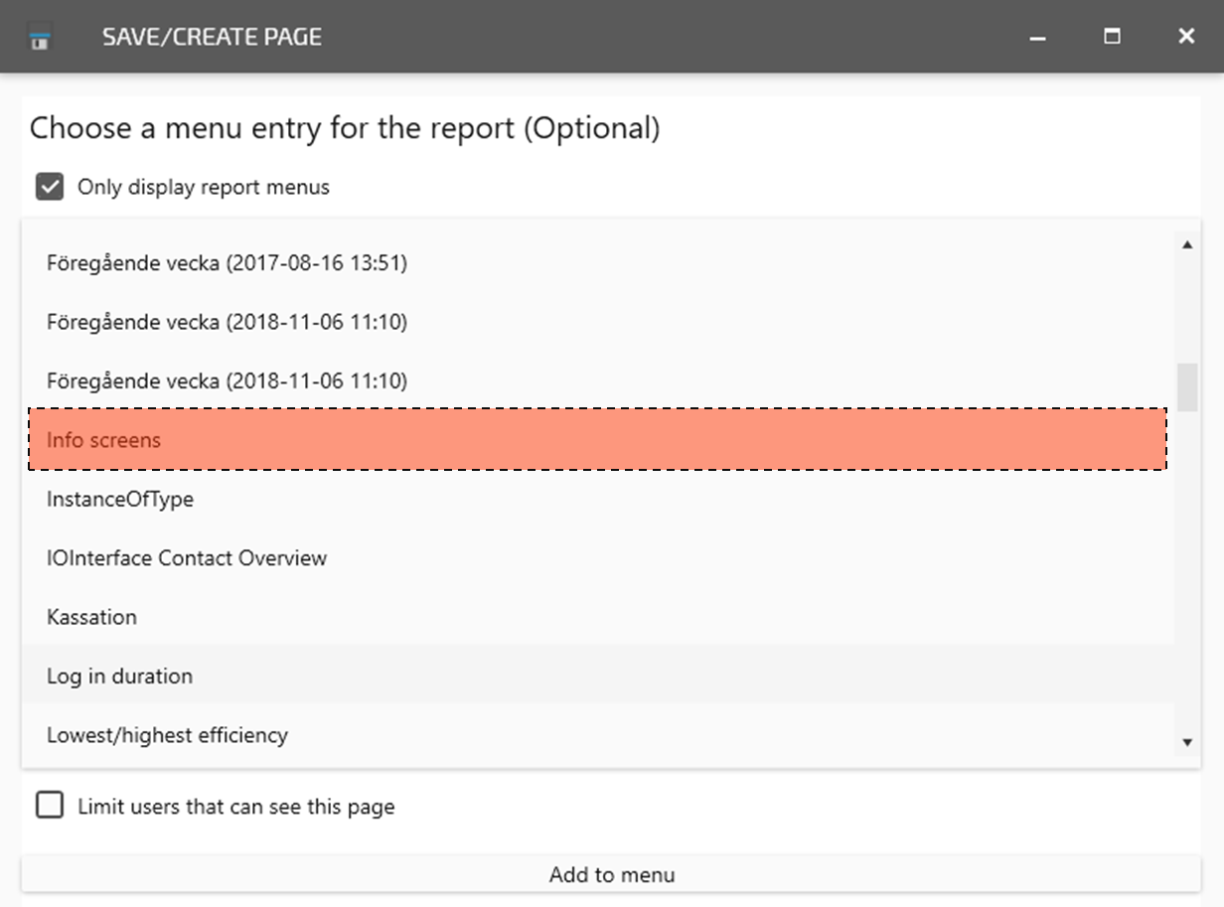Click the save page icon in title bar
This screenshot has height=907, width=1224.
pyautogui.click(x=40, y=38)
